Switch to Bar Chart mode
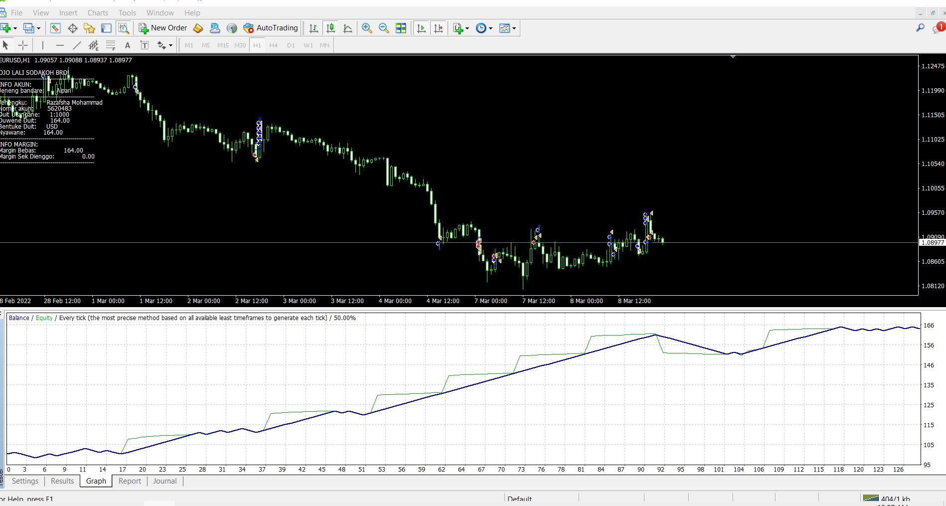This screenshot has width=946, height=506. pos(314,28)
